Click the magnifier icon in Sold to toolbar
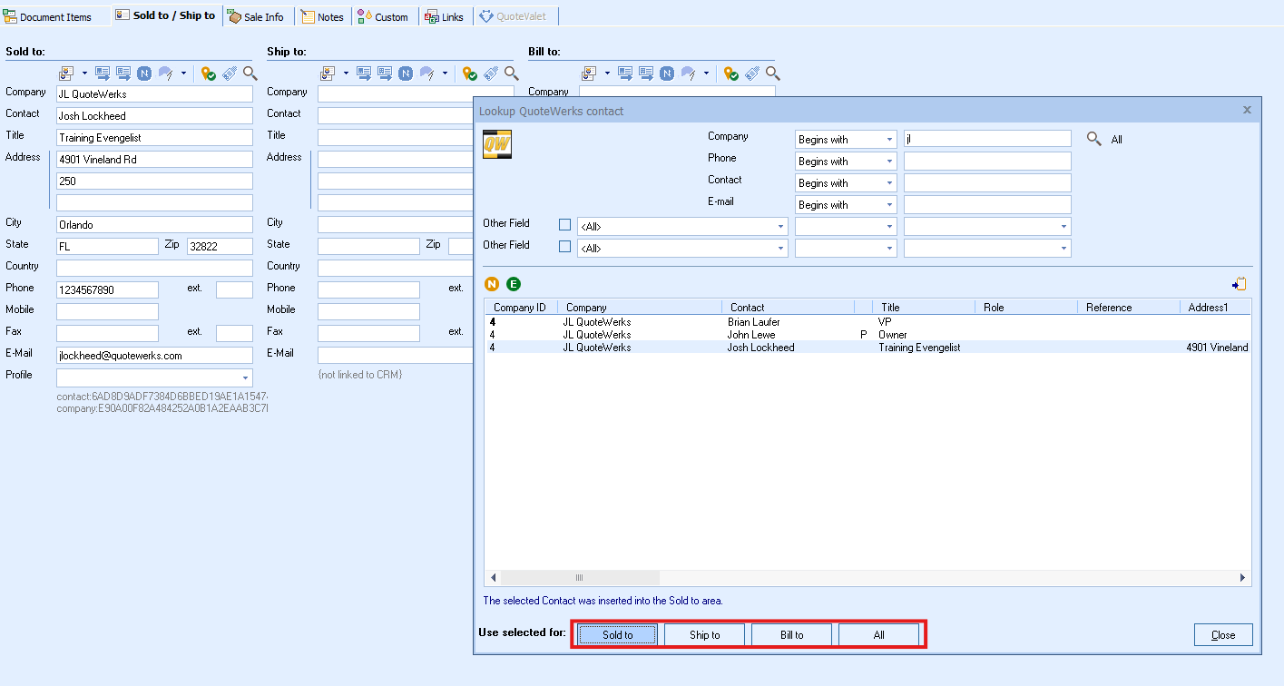1284x686 pixels. (250, 73)
